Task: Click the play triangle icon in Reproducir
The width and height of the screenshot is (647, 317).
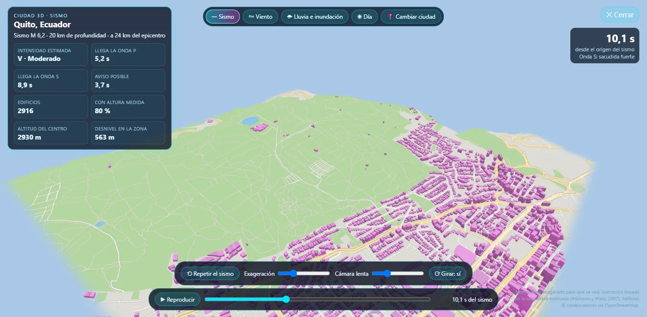Action: click(x=163, y=299)
